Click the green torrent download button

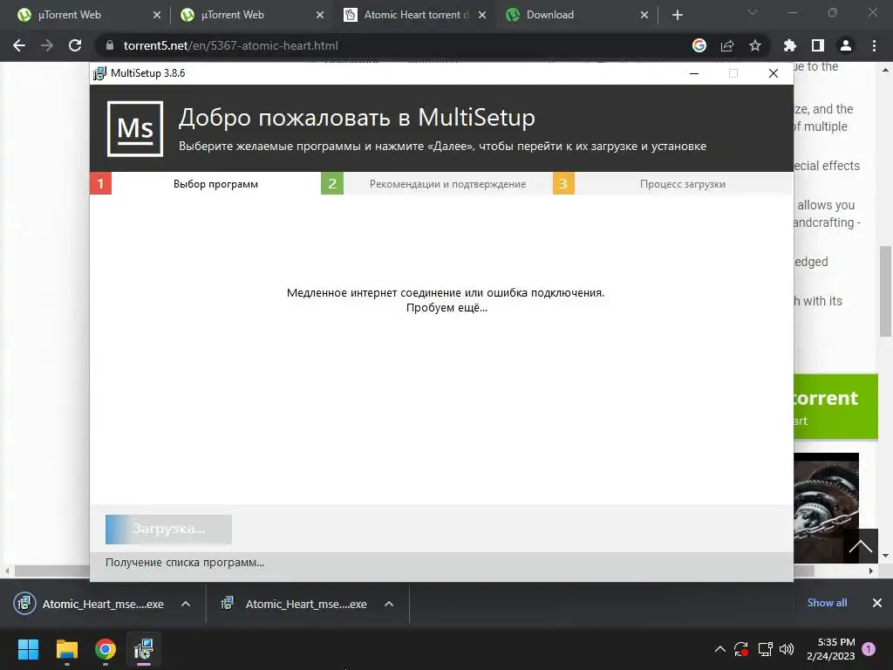coord(835,407)
